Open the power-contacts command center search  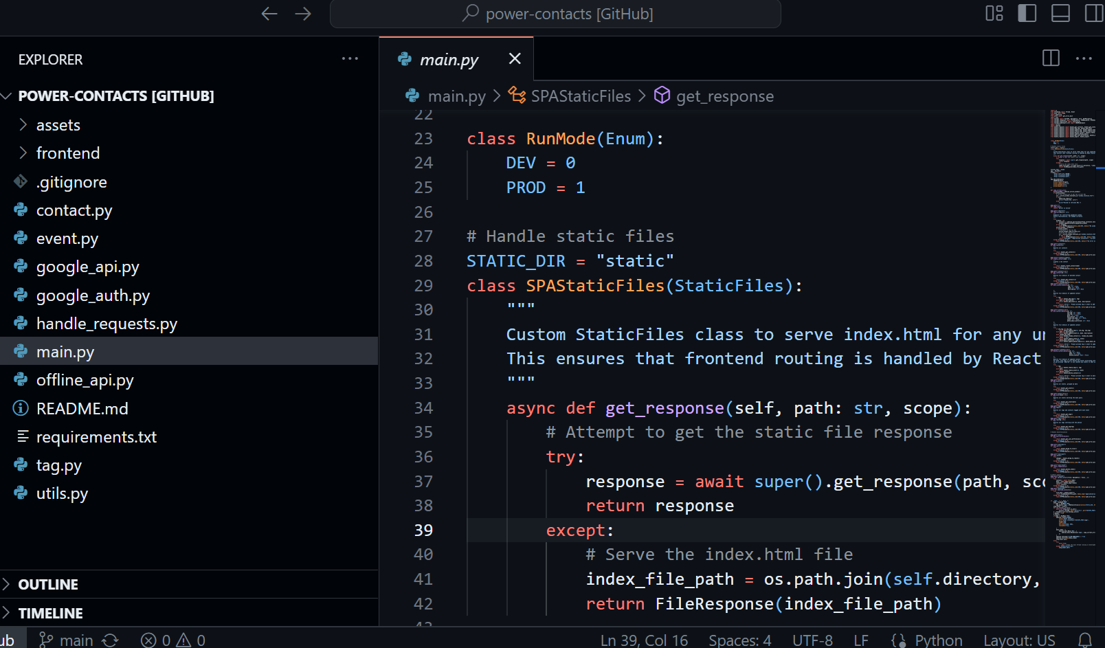[x=555, y=14]
